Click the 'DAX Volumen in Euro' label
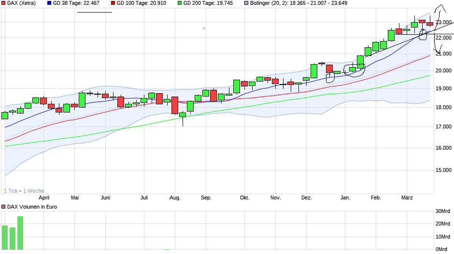454x254 pixels. pyautogui.click(x=32, y=207)
